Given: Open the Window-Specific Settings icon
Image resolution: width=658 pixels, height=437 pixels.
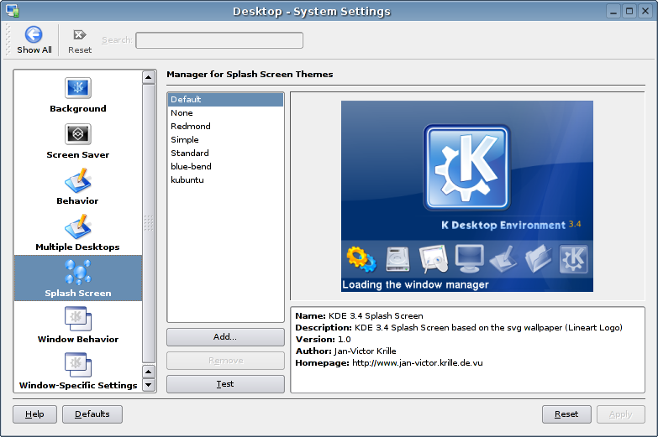Looking at the screenshot, I should pyautogui.click(x=78, y=365).
